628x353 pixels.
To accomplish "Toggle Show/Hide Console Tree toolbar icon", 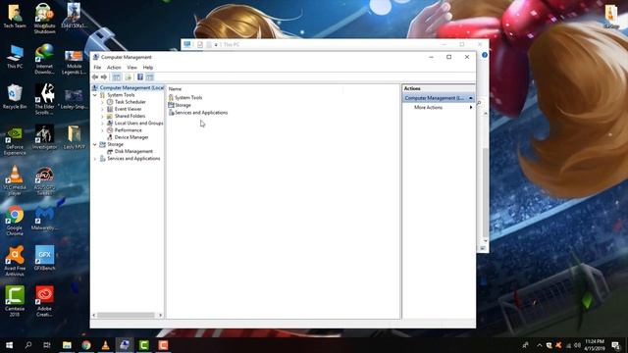I will [117, 76].
